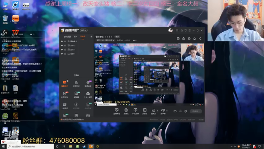Click the lock-shaped icon in room info row
The width and height of the screenshot is (264, 149).
tap(184, 38)
